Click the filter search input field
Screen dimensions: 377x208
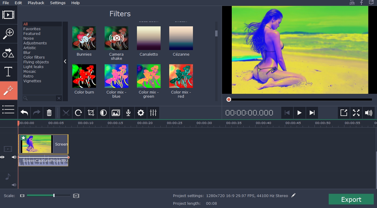(x=39, y=98)
